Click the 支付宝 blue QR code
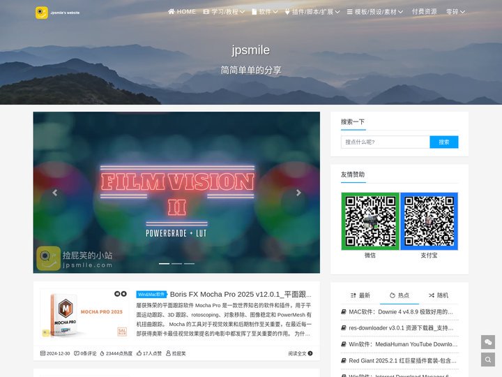The width and height of the screenshot is (502, 377). (429, 221)
